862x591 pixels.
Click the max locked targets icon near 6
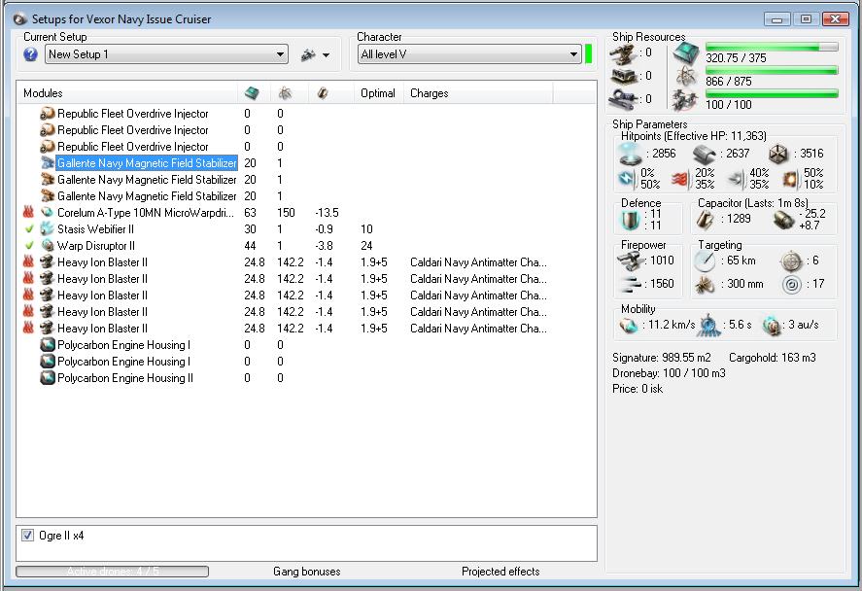click(792, 261)
